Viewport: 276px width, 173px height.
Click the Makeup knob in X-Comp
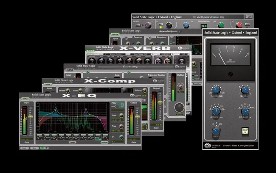[145, 91]
